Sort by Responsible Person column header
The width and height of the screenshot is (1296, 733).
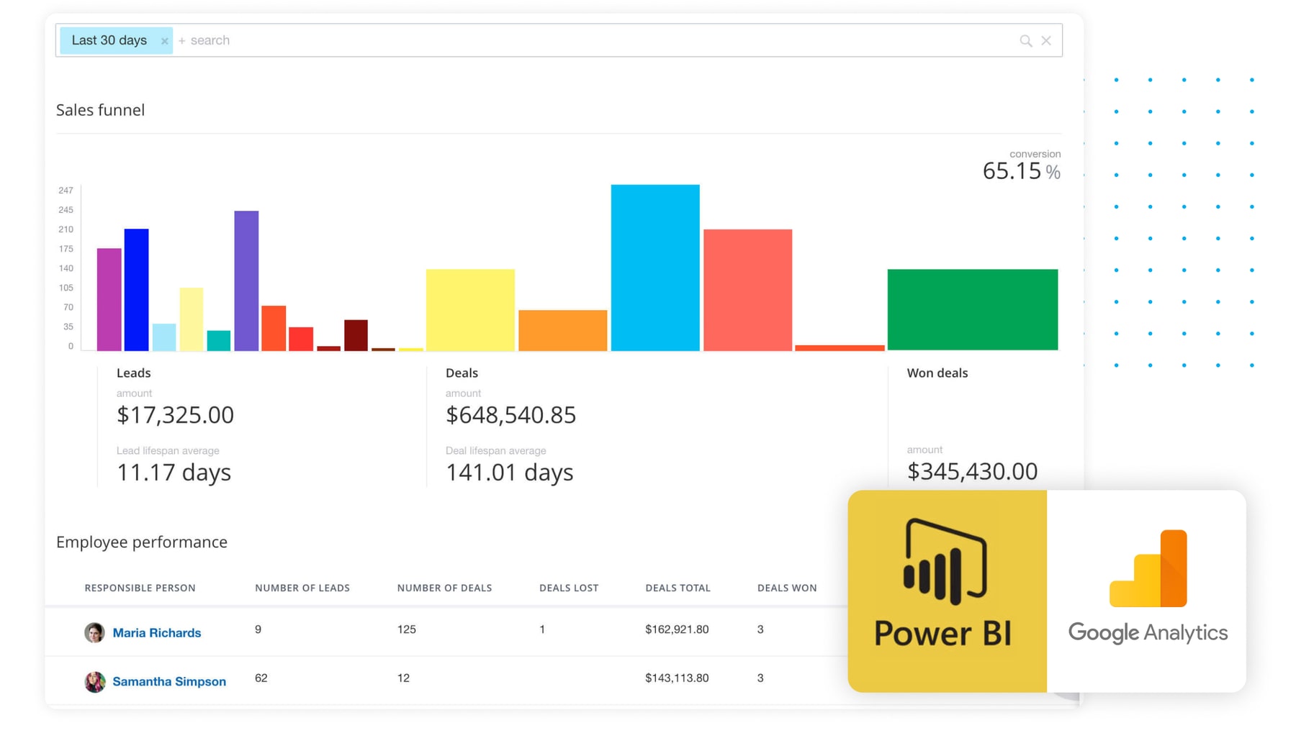coord(140,588)
